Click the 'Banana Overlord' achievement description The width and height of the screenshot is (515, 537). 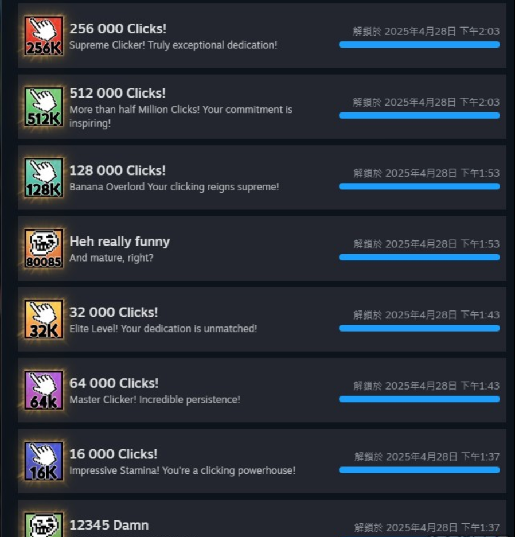tap(174, 187)
